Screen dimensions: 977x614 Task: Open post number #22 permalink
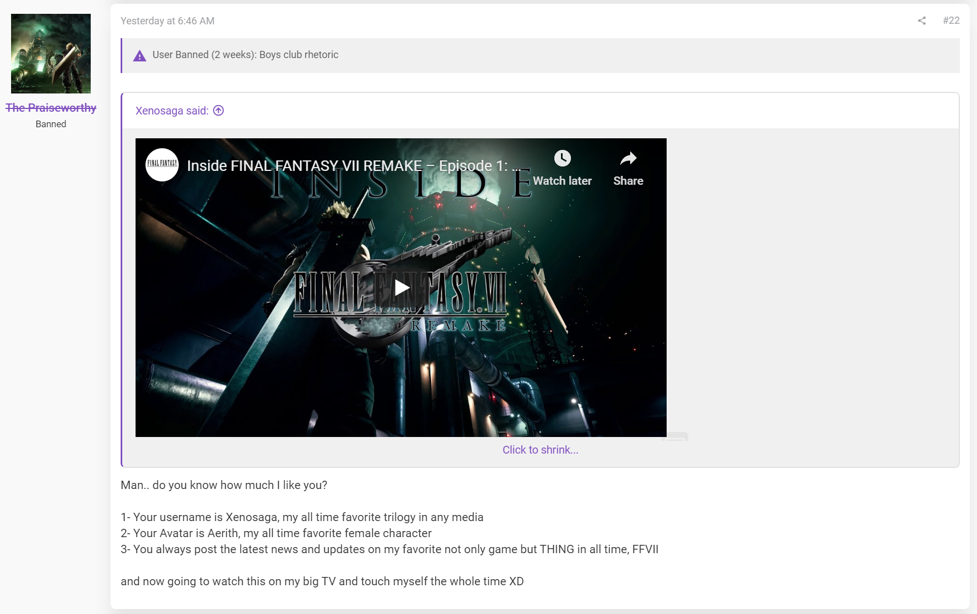pos(951,20)
